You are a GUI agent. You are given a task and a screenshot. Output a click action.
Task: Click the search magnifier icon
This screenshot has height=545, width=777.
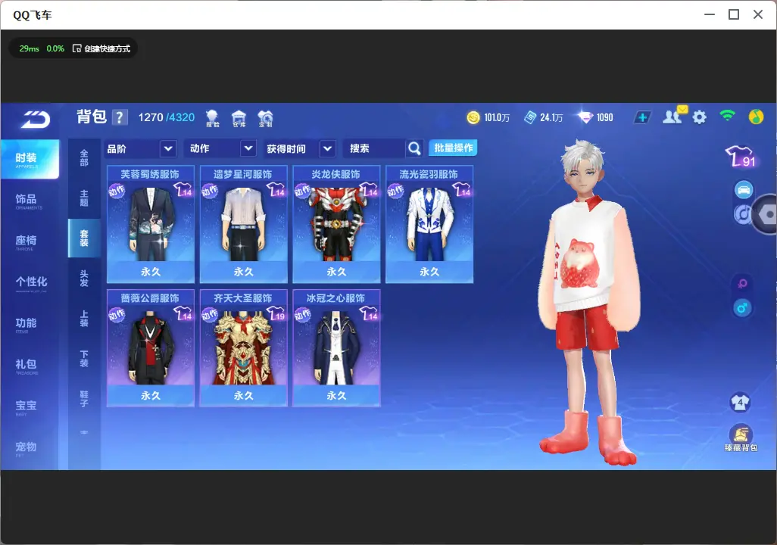414,148
